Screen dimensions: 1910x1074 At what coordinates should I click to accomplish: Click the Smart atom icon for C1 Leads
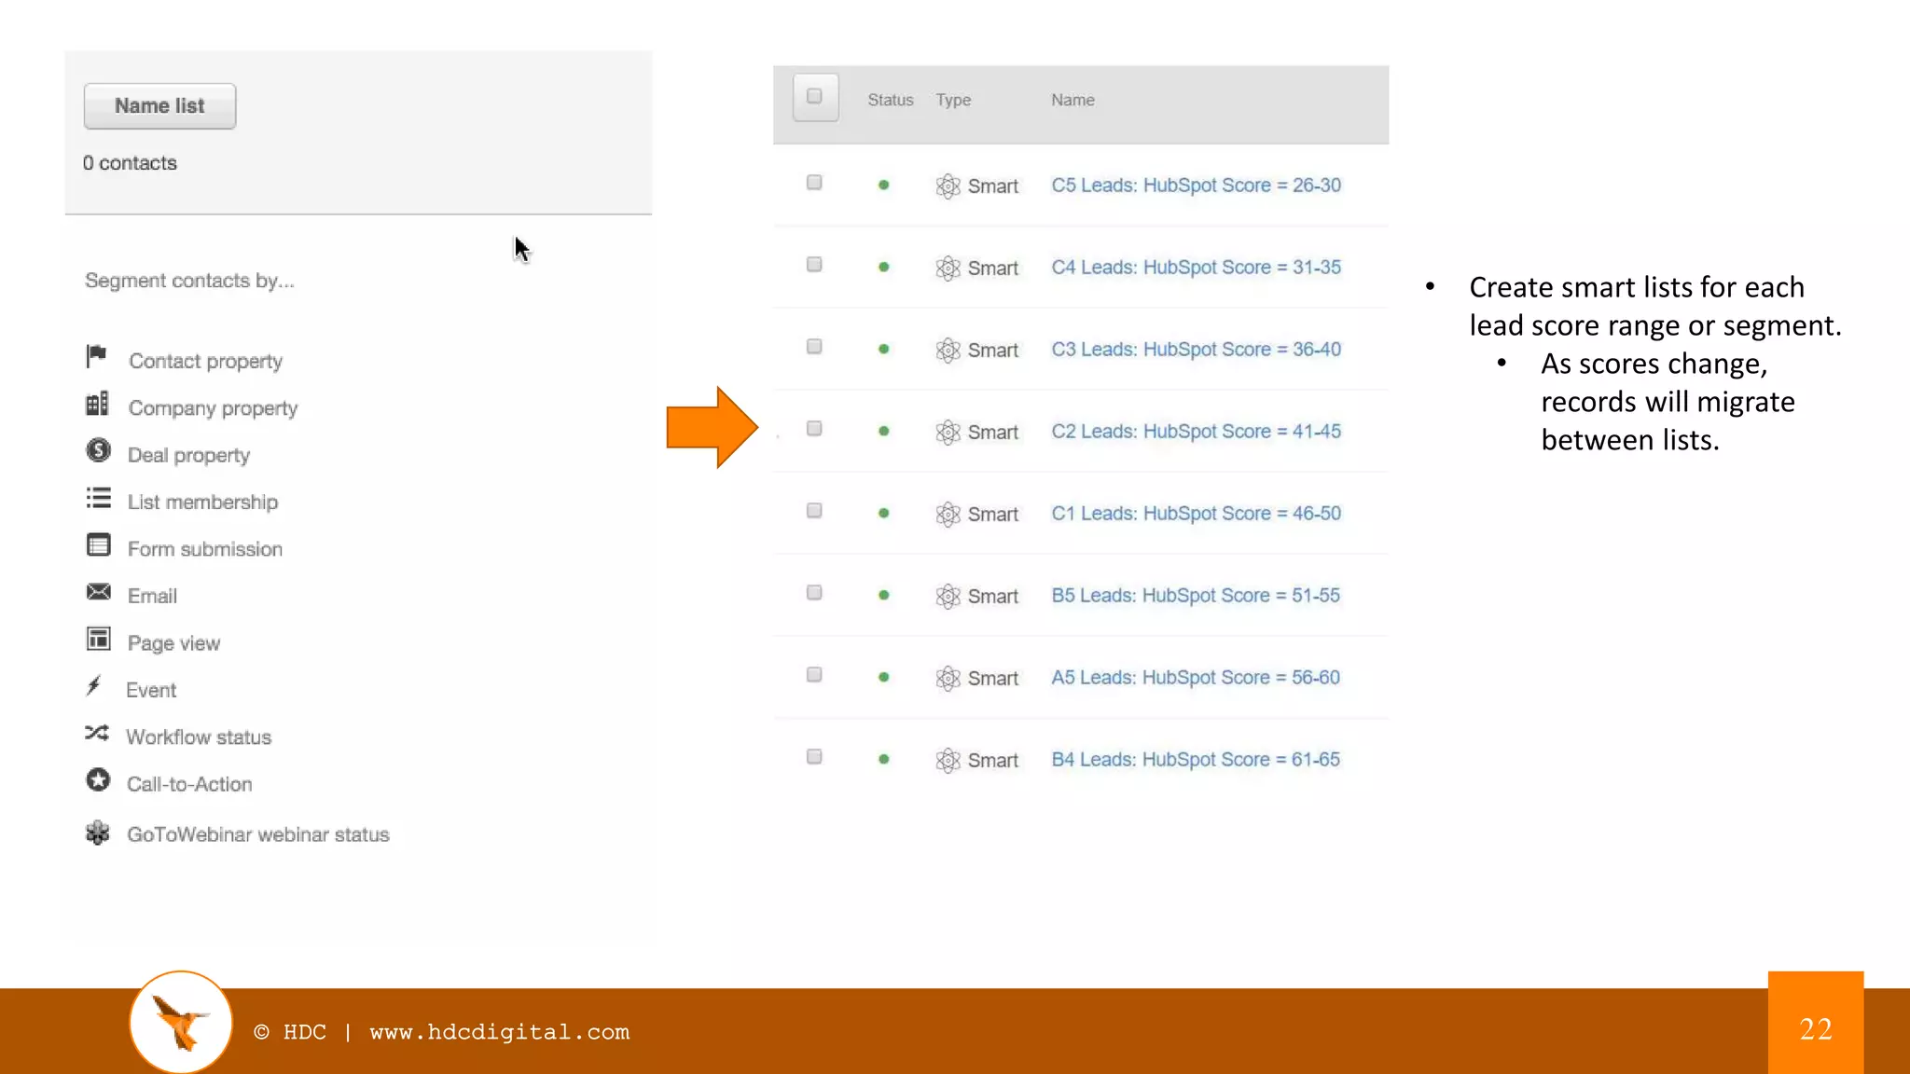pos(948,514)
